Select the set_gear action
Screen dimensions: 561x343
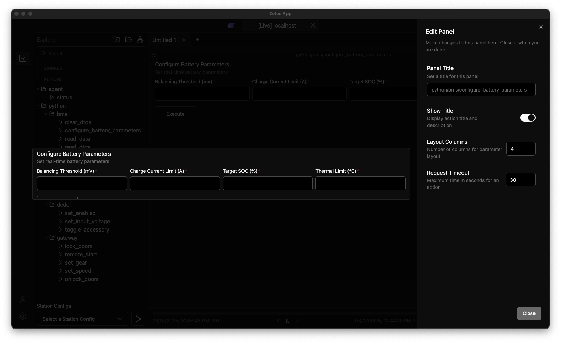tap(76, 262)
